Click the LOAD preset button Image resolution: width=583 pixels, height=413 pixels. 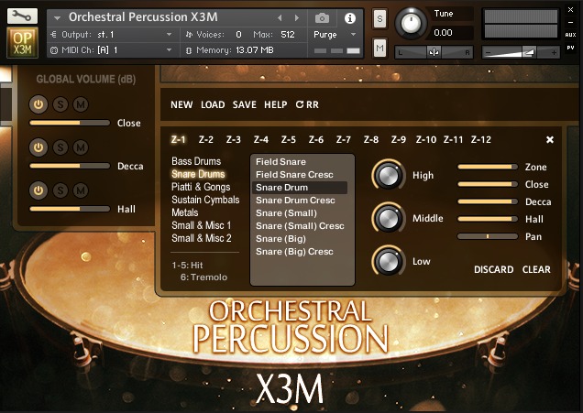click(213, 105)
